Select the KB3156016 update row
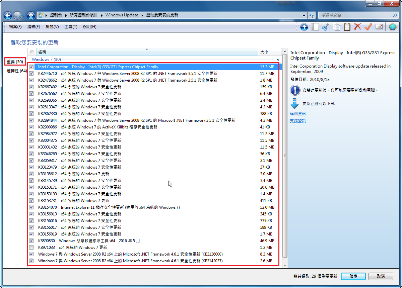This screenshot has height=288, width=402. point(155,221)
